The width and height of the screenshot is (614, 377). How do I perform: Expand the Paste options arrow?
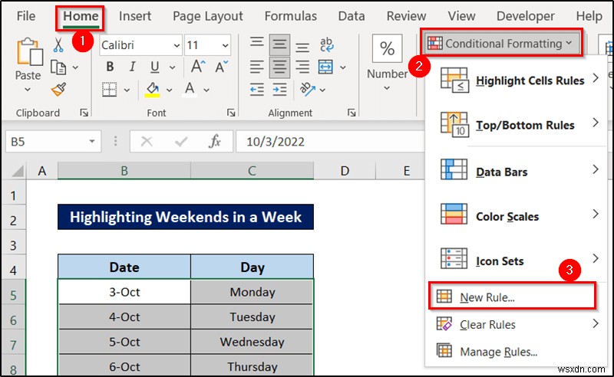(28, 90)
